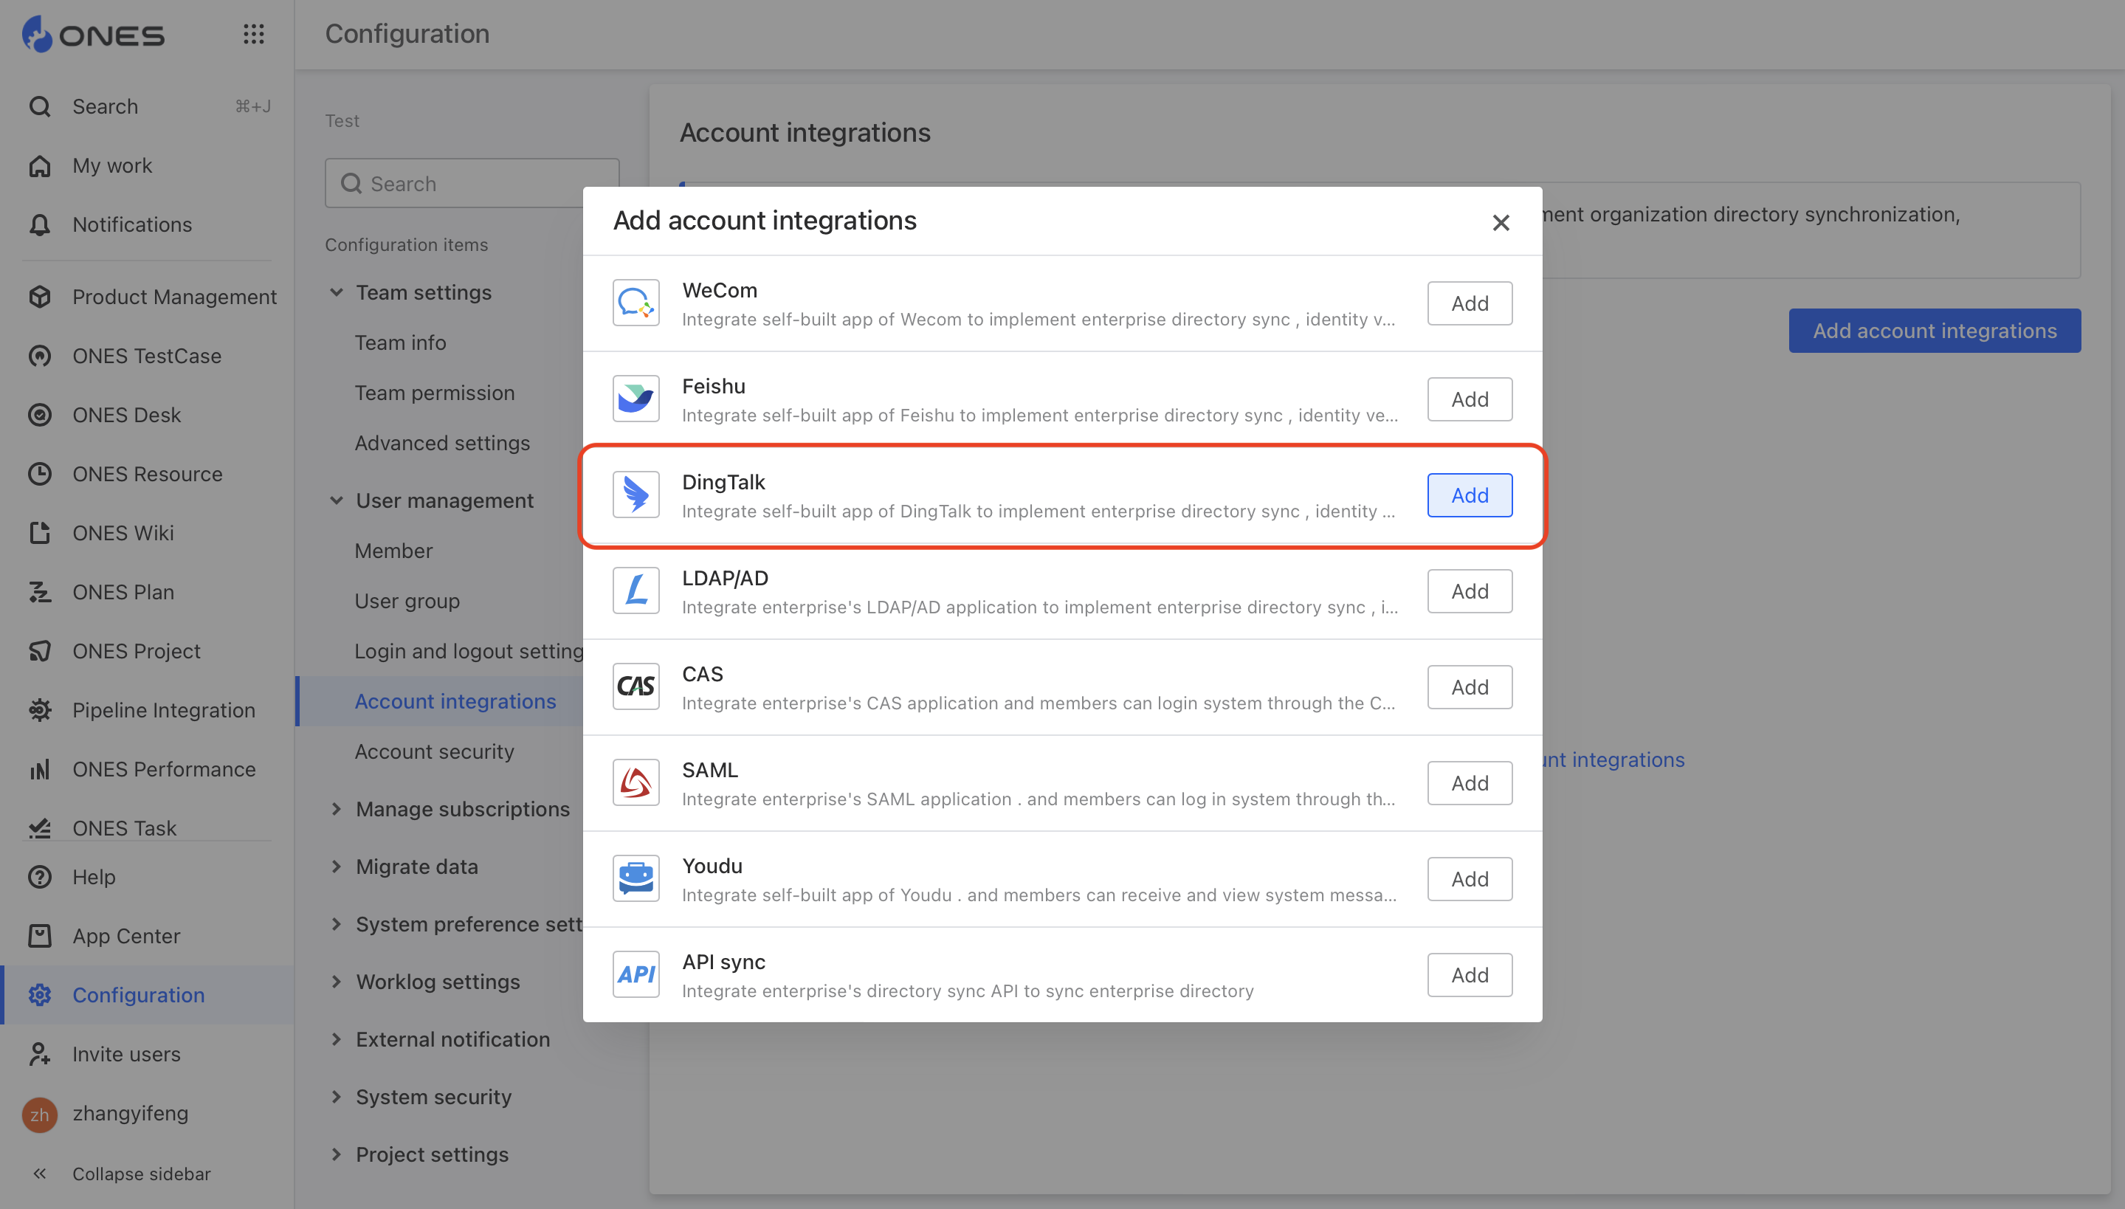Open ONES Resource

click(x=147, y=473)
